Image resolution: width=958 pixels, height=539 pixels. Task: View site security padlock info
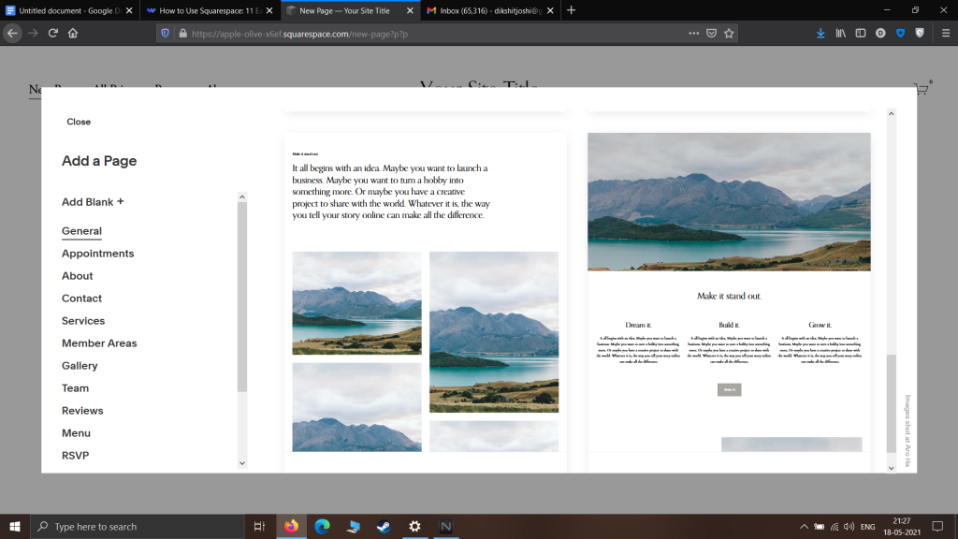coord(182,34)
